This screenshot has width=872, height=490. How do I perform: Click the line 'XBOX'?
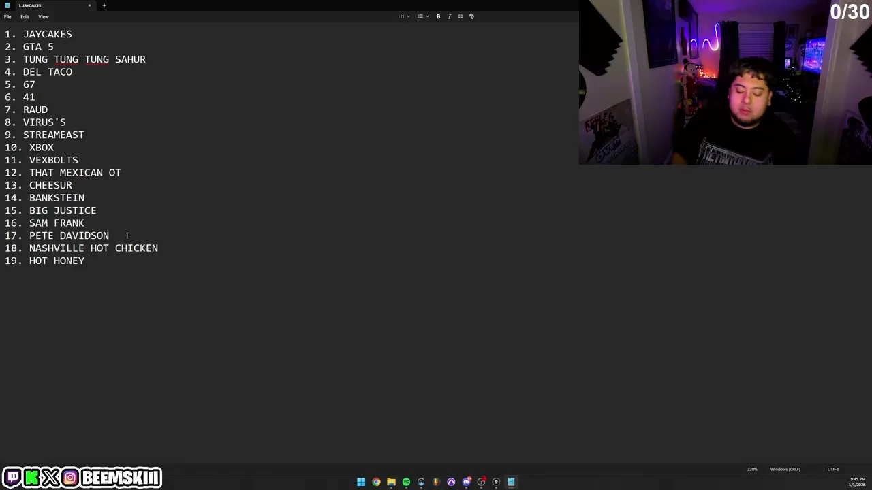click(42, 148)
